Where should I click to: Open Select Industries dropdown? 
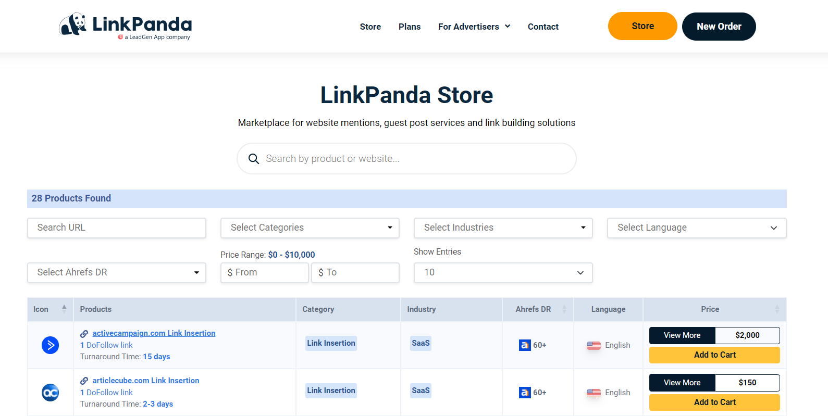[x=503, y=228]
